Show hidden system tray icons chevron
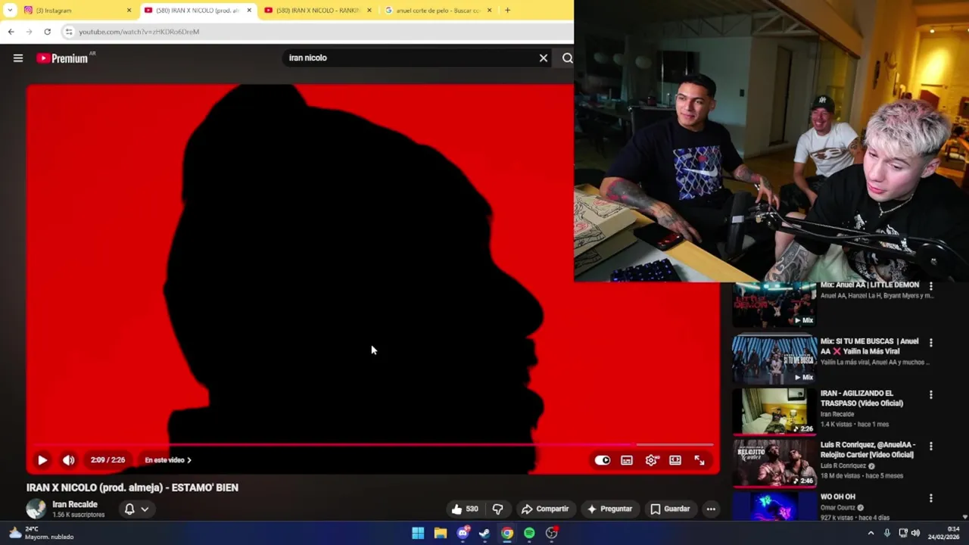The image size is (969, 545). [x=871, y=533]
